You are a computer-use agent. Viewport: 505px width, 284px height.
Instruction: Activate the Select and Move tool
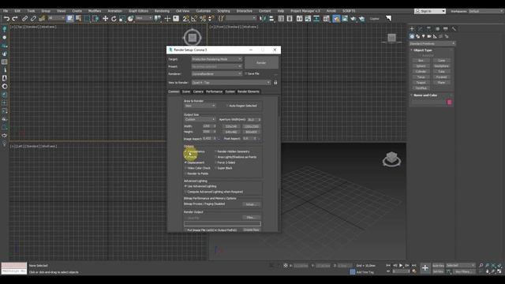tap(105, 19)
